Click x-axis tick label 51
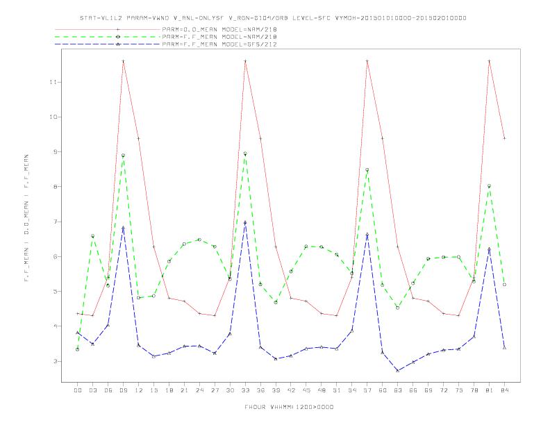The image size is (550, 425). 337,390
